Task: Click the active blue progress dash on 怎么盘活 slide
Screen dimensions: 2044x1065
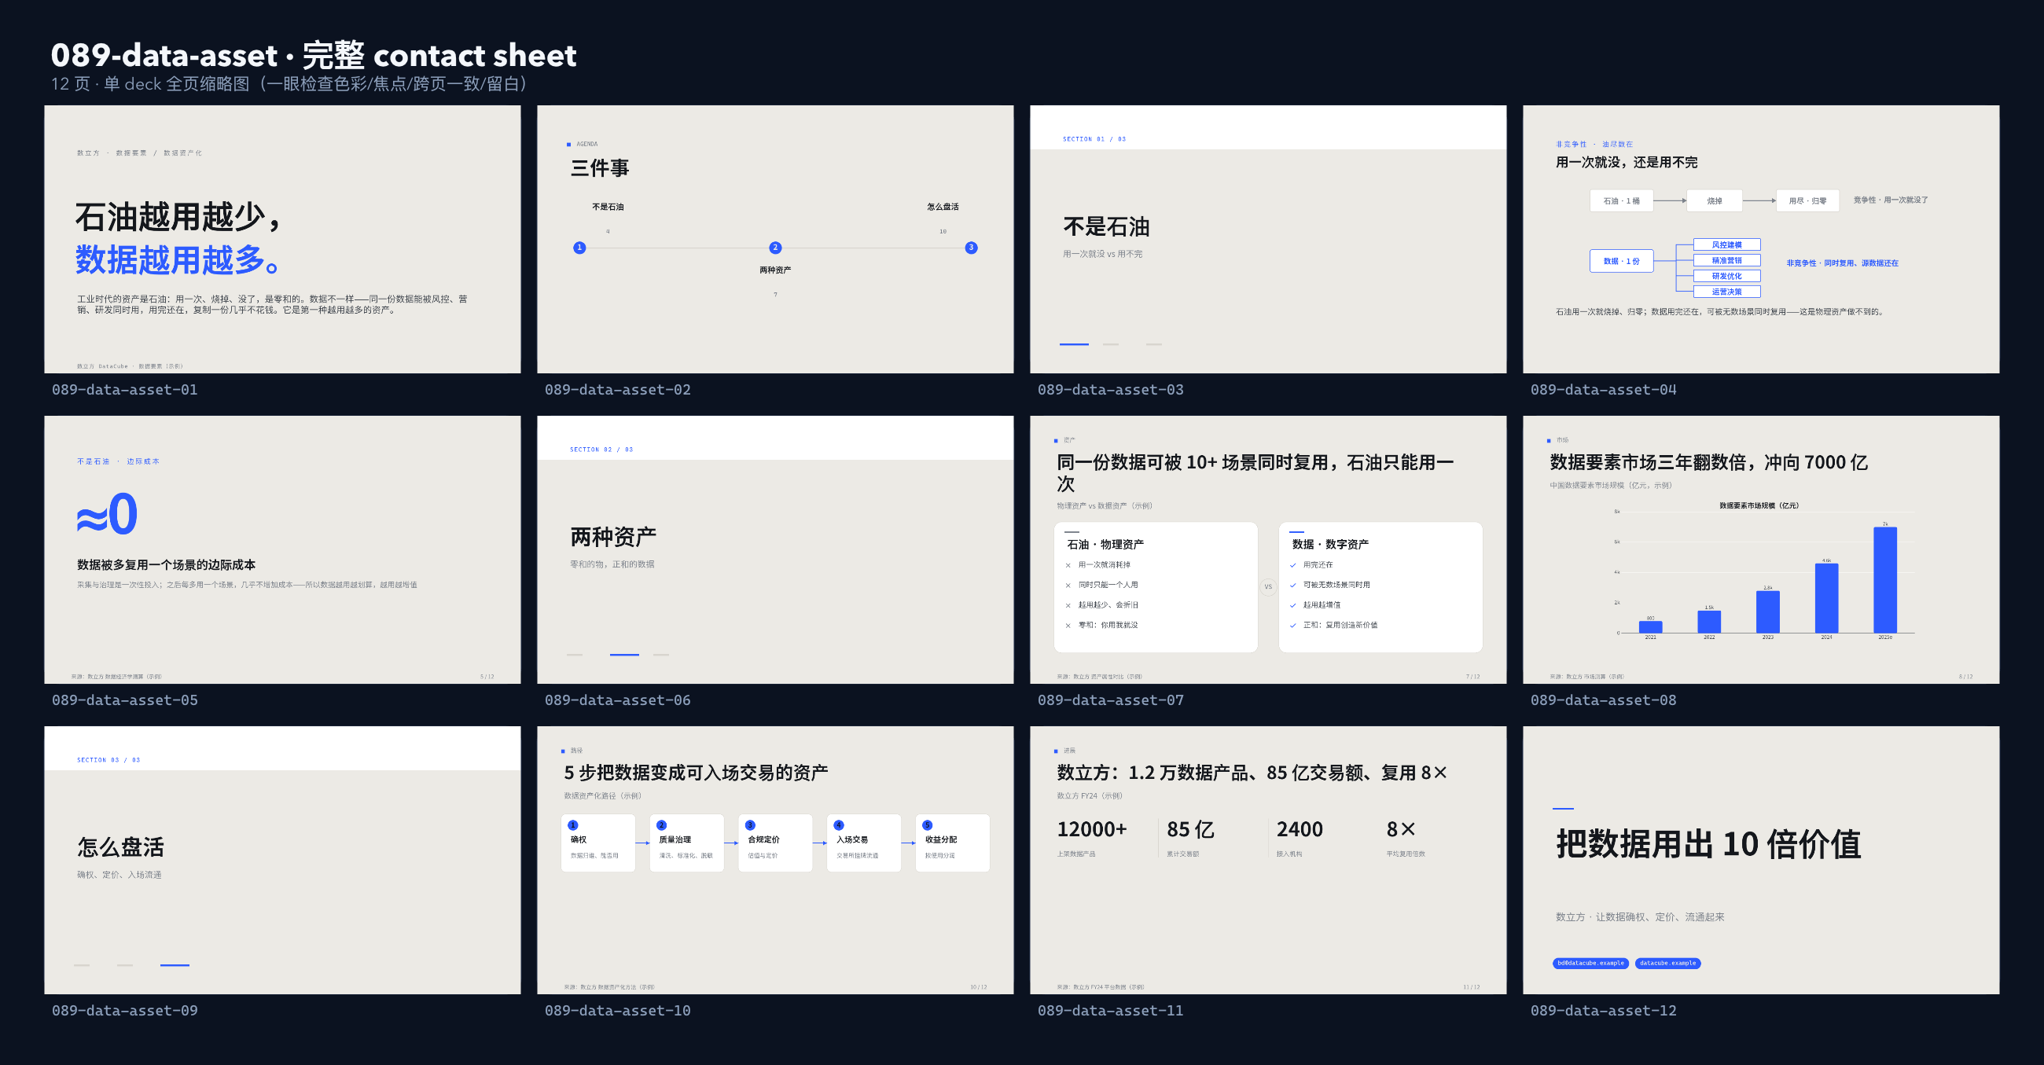Action: click(175, 965)
